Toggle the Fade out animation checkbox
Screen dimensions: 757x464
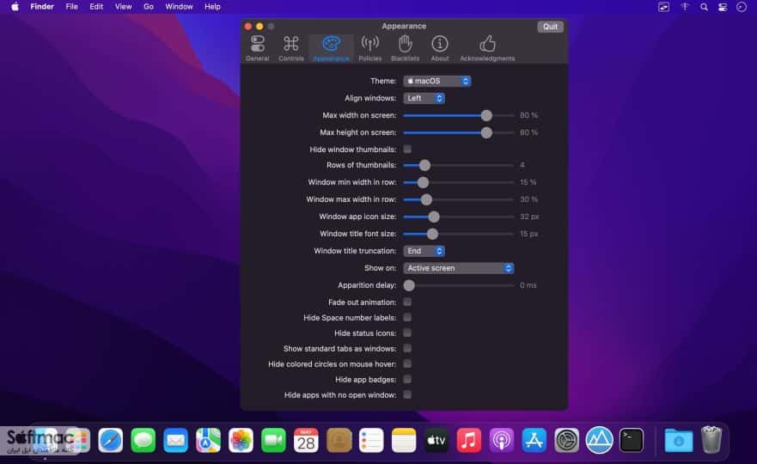pos(407,302)
